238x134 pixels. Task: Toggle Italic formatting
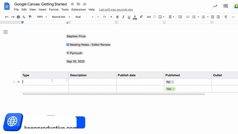123,17
